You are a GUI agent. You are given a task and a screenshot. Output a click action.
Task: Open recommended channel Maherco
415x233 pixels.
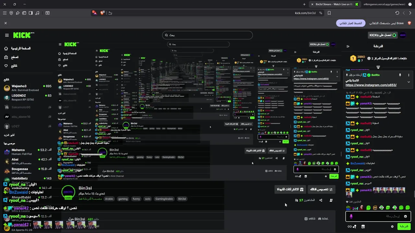(28, 152)
